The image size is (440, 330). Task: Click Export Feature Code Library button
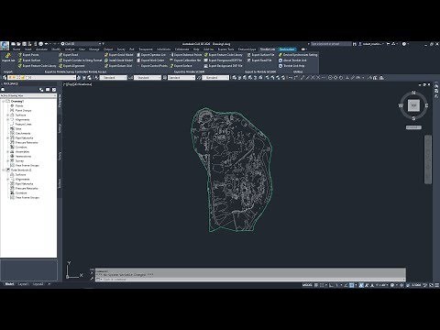click(38, 66)
